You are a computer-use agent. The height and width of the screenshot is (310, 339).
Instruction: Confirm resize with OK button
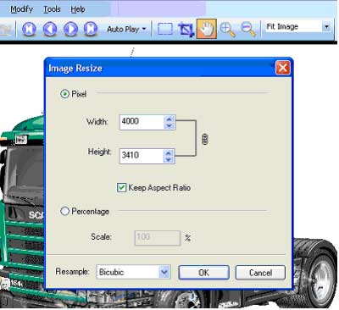point(203,273)
